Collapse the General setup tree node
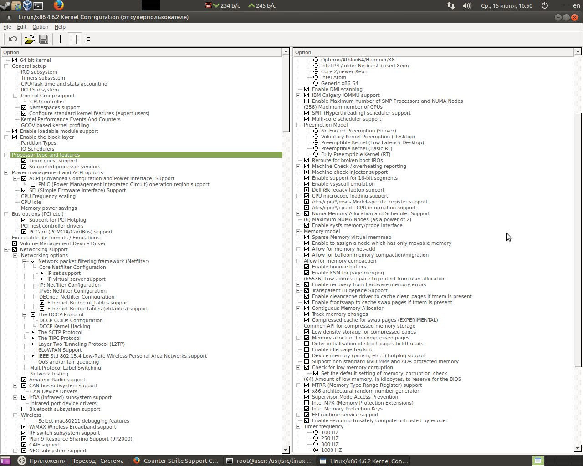 [x=6, y=66]
